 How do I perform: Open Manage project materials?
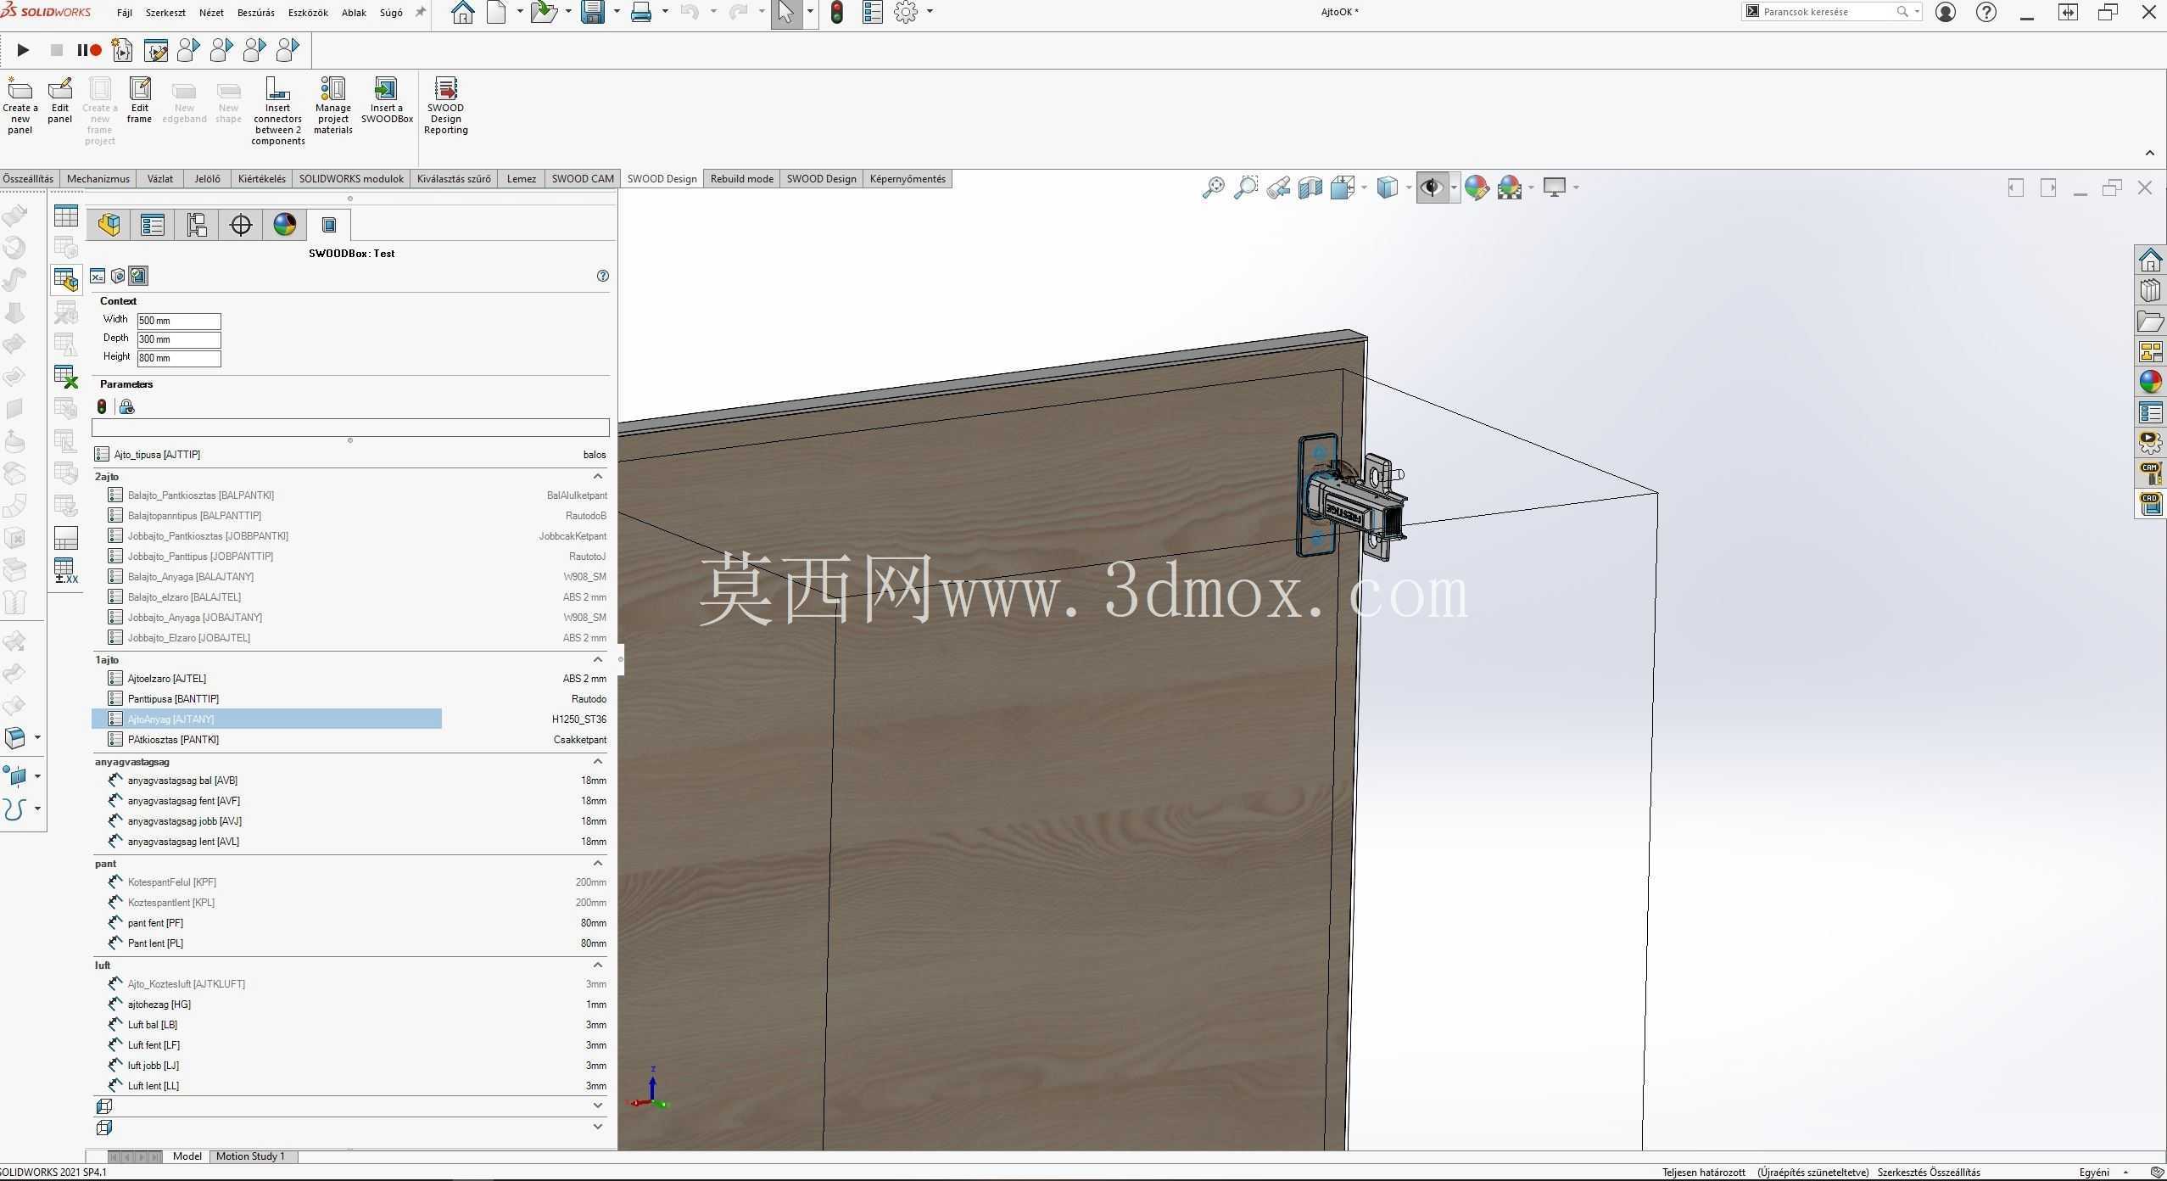click(x=332, y=105)
